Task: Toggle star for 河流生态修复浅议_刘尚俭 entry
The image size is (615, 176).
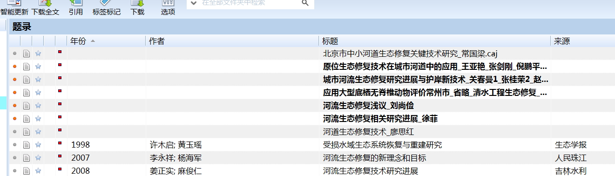Action: point(38,106)
